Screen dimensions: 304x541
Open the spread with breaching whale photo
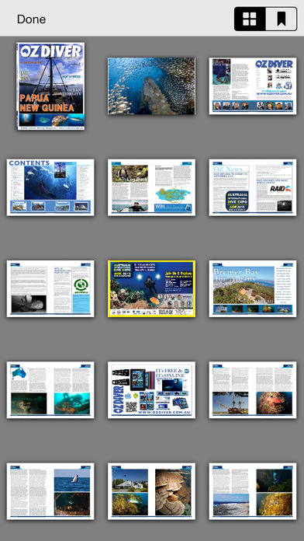[50, 491]
